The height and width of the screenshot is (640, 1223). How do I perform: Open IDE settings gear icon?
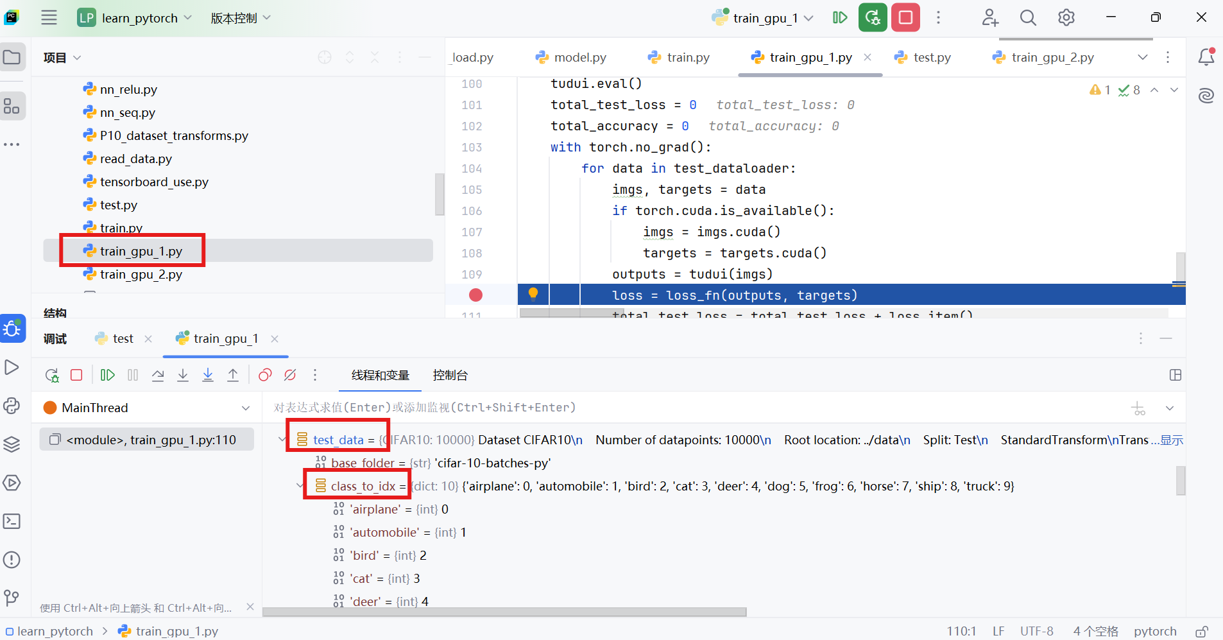pyautogui.click(x=1066, y=18)
